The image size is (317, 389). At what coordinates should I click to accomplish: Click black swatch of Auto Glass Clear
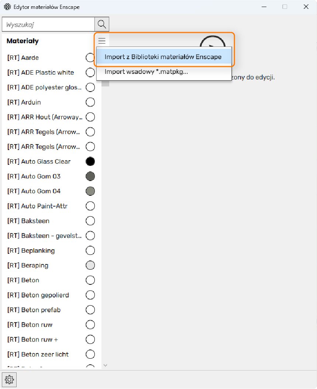click(90, 161)
